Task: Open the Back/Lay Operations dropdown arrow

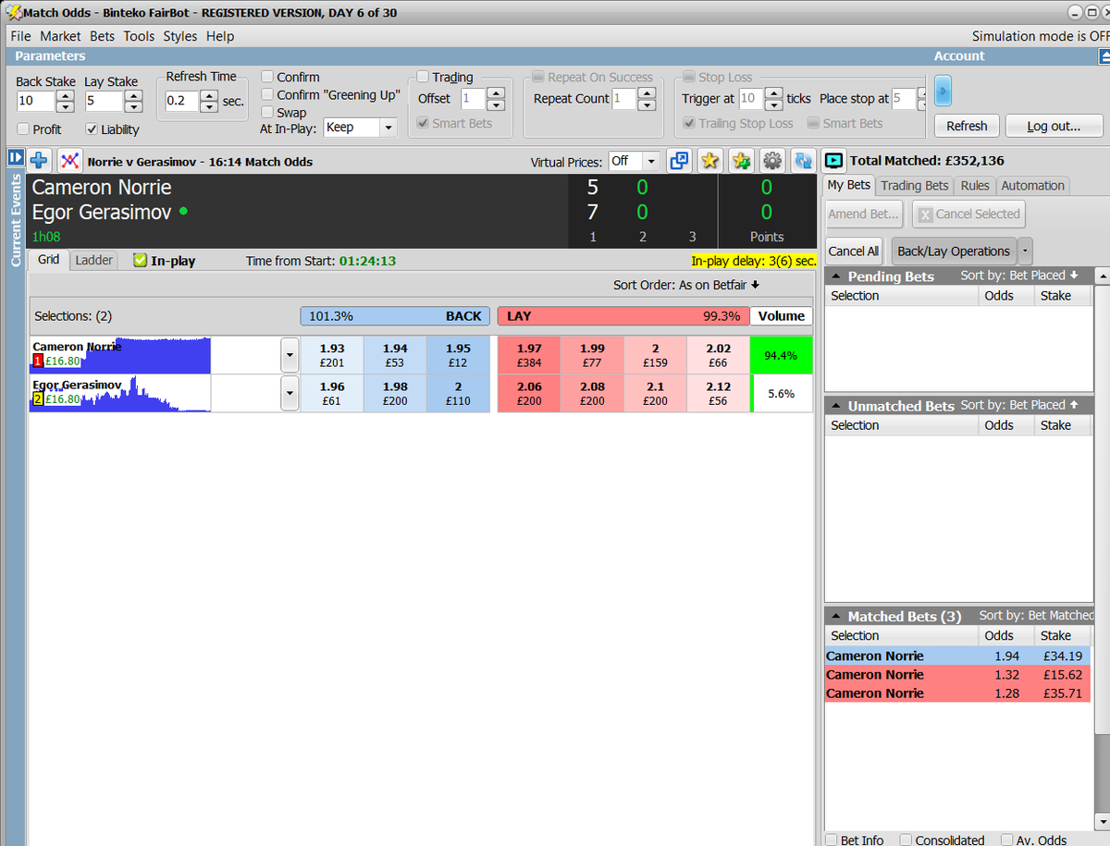Action: 1025,251
